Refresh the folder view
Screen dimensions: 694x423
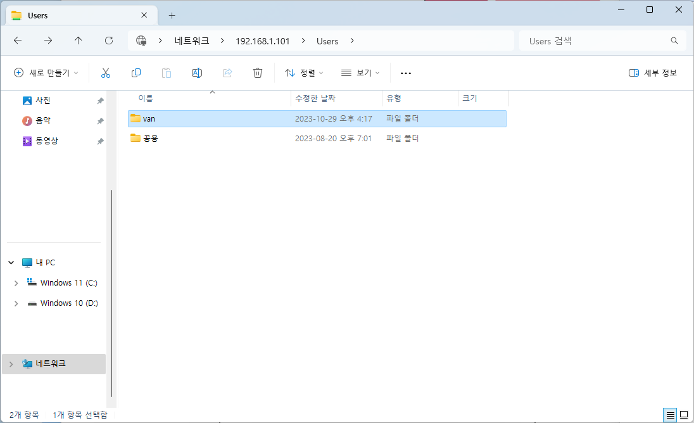coord(108,41)
